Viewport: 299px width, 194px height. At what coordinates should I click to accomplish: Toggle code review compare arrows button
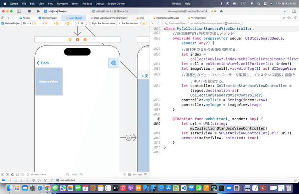pos(284,18)
